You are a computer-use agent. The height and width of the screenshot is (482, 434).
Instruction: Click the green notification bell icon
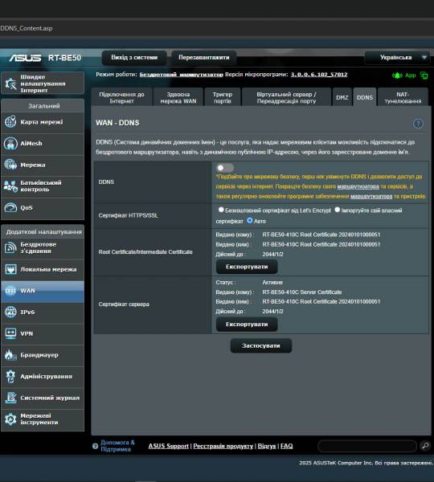pos(397,76)
